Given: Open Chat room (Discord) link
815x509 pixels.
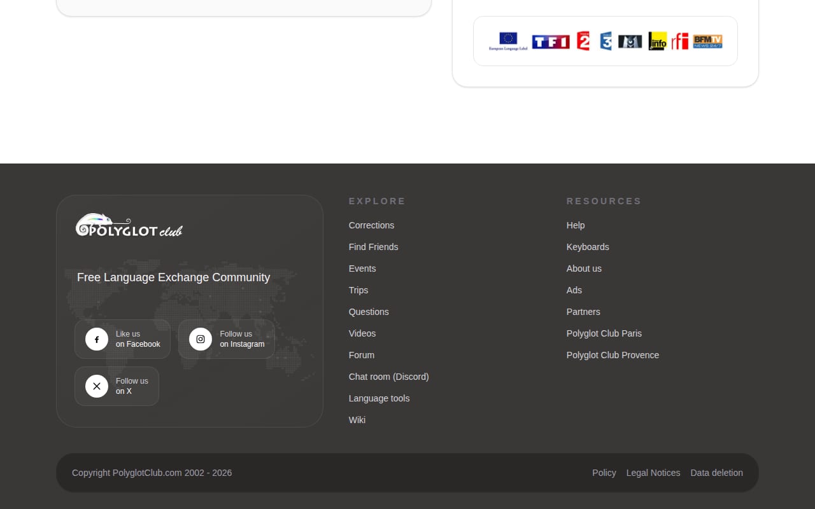Looking at the screenshot, I should click(388, 377).
